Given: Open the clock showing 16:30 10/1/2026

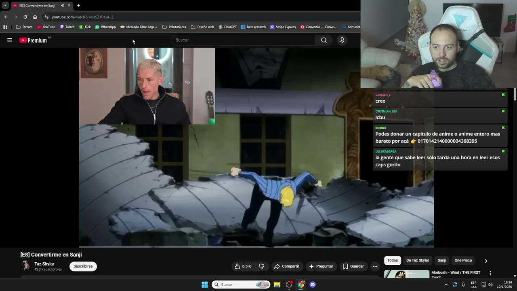Looking at the screenshot, I should click(x=504, y=285).
